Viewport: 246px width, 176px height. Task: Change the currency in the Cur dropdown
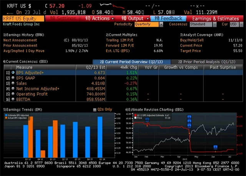click(233, 24)
